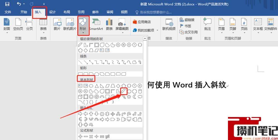Screen dimensions: 278x140
Task: Add a bookmark (书签)
Action: (x=185, y=26)
